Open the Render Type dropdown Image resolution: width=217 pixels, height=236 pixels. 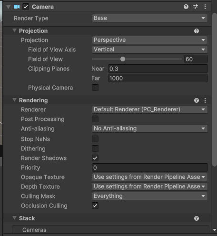(150, 18)
